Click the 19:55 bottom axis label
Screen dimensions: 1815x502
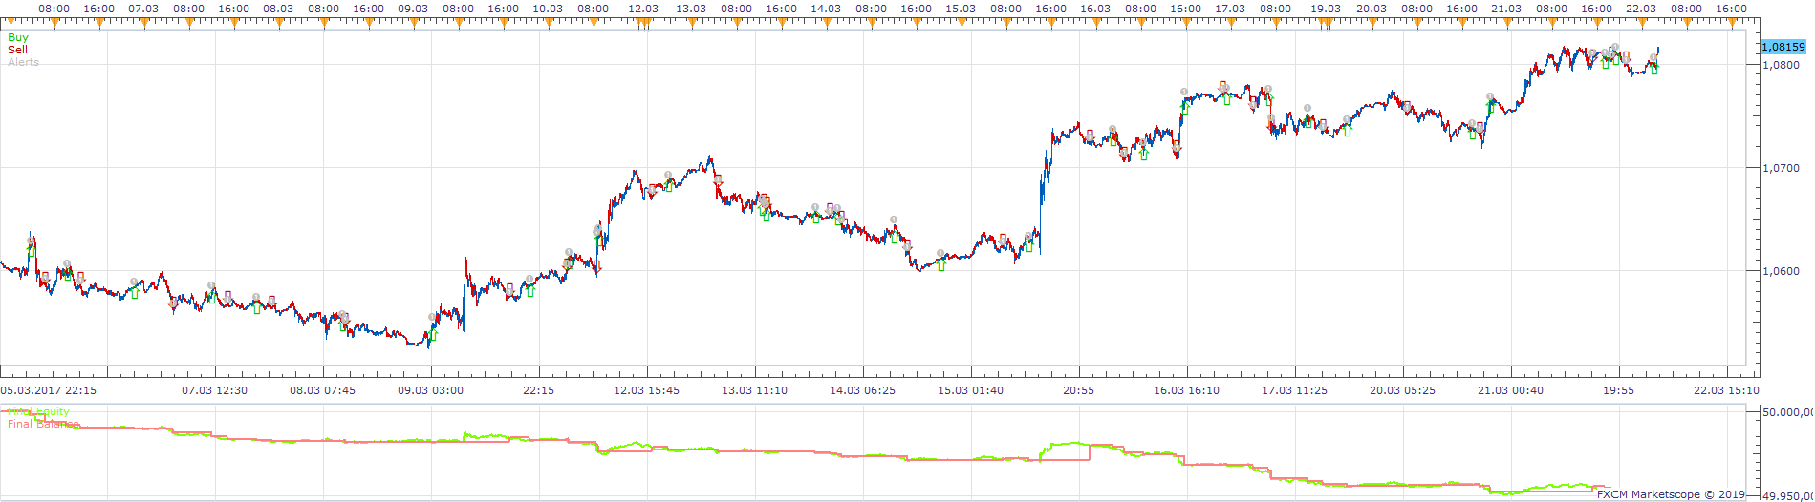point(1619,390)
